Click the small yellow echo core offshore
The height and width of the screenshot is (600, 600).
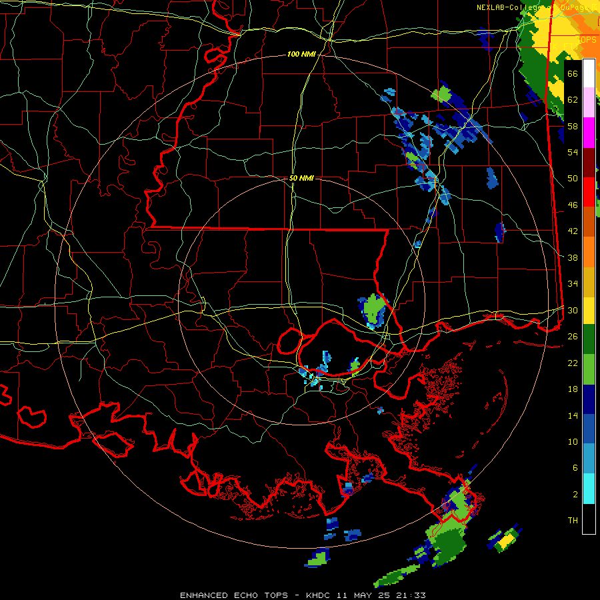coord(507,540)
